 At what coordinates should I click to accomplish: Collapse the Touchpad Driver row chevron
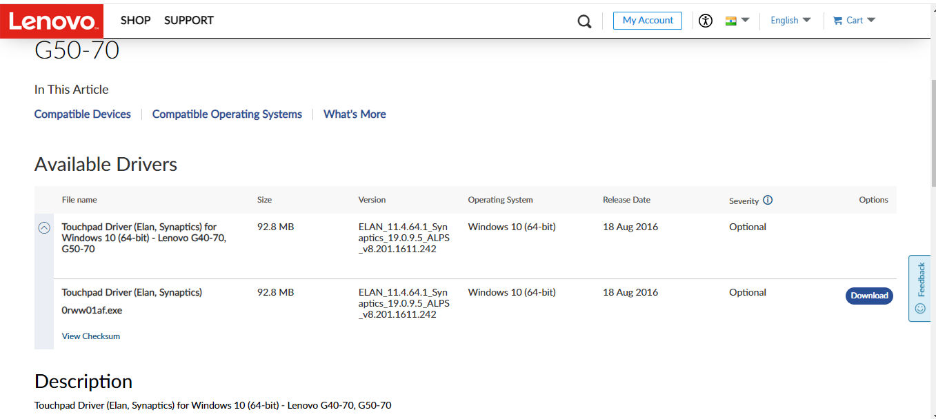tap(44, 227)
